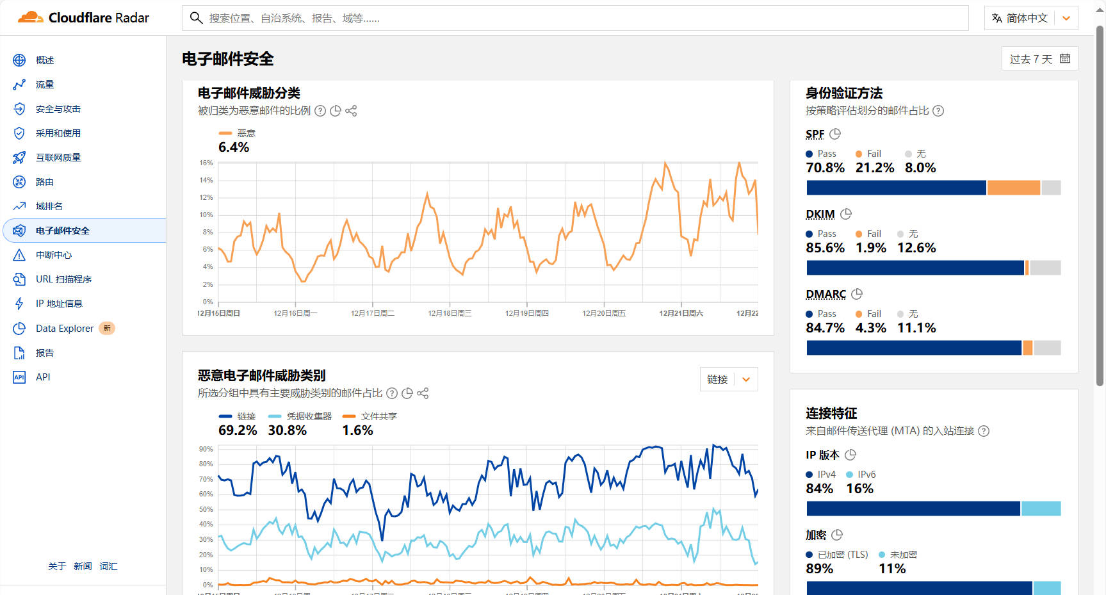Image resolution: width=1106 pixels, height=595 pixels.
Task: Click the SPF orange Fail bar segment
Action: pos(1014,188)
